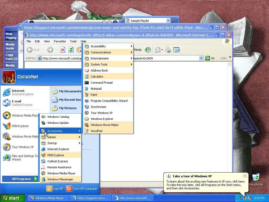
Task: Click Tour Windows XP in Start menu left column
Action: click(20, 147)
